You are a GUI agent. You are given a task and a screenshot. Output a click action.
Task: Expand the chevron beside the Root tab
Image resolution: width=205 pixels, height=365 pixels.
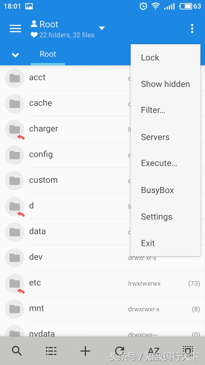tap(15, 55)
